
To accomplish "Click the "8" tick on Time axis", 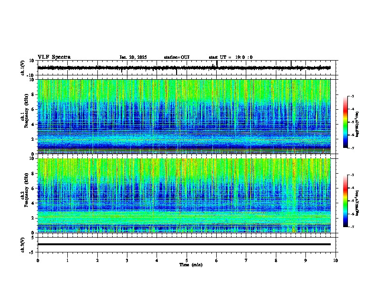I will coord(276,261).
